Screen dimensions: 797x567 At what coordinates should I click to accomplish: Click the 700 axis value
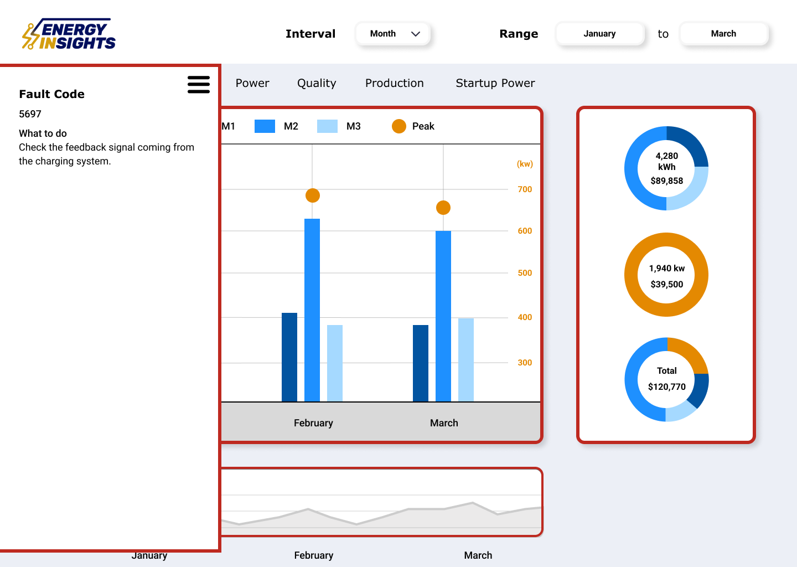tap(525, 189)
